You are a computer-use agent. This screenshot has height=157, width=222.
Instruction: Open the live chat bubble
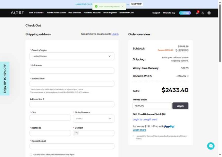(211, 146)
